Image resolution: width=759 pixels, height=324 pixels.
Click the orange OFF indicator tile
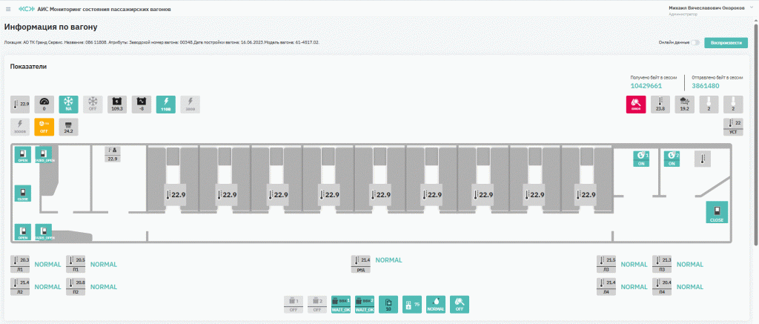[x=44, y=127]
